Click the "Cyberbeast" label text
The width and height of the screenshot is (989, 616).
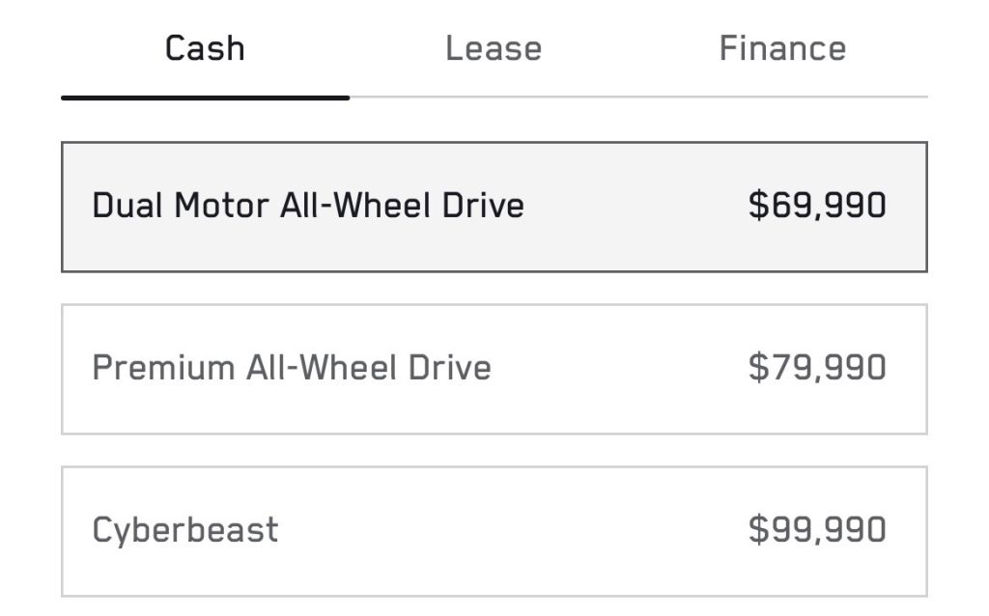tap(185, 530)
